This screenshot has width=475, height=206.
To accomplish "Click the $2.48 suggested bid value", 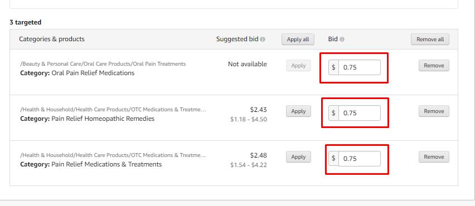I will (x=258, y=155).
